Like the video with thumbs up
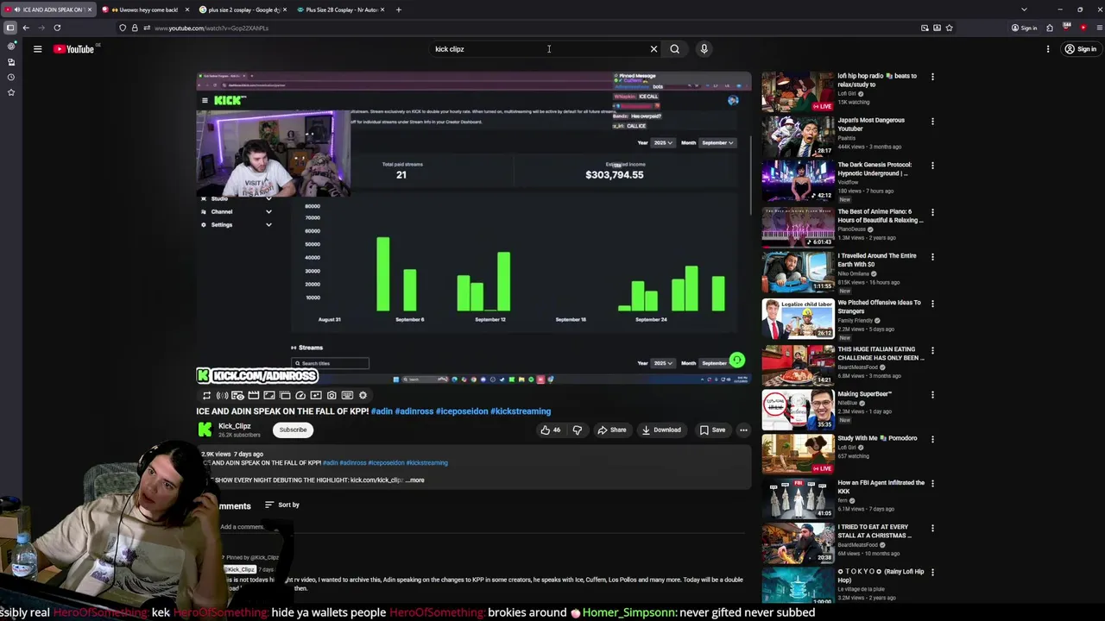 point(551,430)
